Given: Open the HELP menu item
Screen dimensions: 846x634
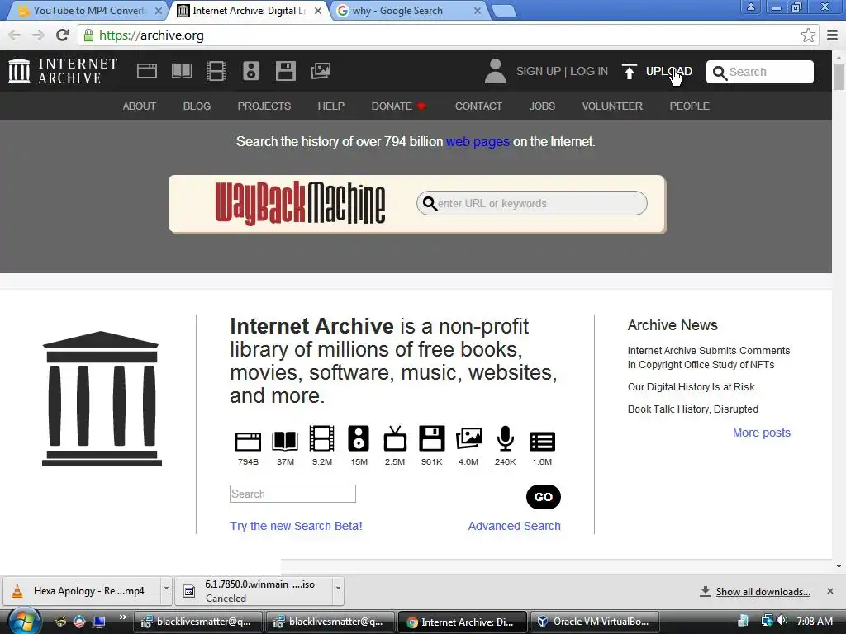Looking at the screenshot, I should pyautogui.click(x=330, y=106).
